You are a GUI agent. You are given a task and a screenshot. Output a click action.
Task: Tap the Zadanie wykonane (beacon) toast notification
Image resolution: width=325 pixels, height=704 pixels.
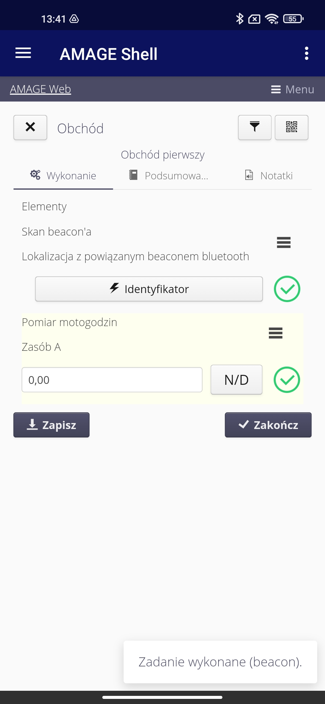pos(220,662)
